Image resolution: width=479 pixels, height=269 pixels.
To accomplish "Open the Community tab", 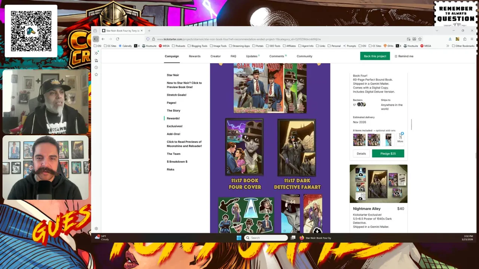I will coord(304,56).
